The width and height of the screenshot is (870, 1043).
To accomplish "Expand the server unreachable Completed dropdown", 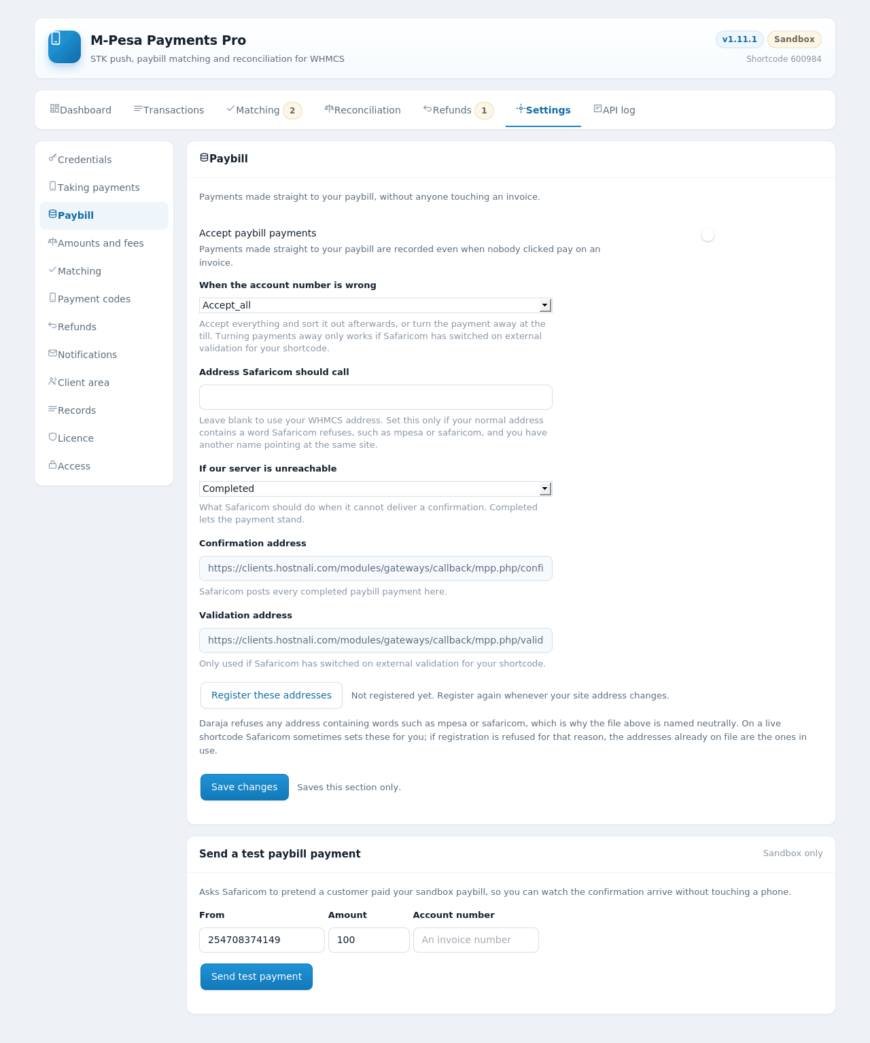I will pos(376,489).
